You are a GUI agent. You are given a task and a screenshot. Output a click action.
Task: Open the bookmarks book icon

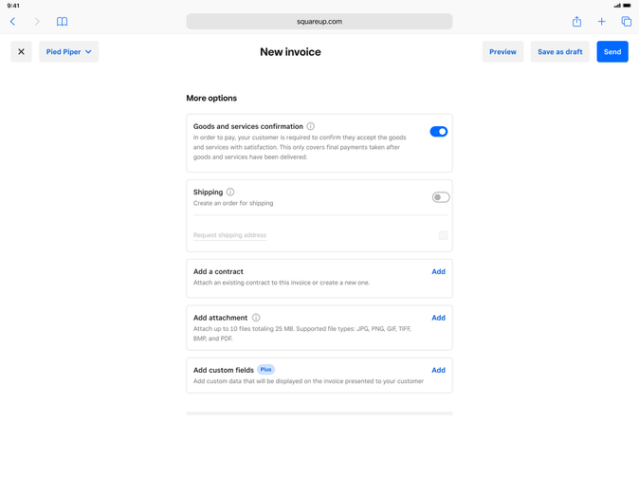click(62, 21)
